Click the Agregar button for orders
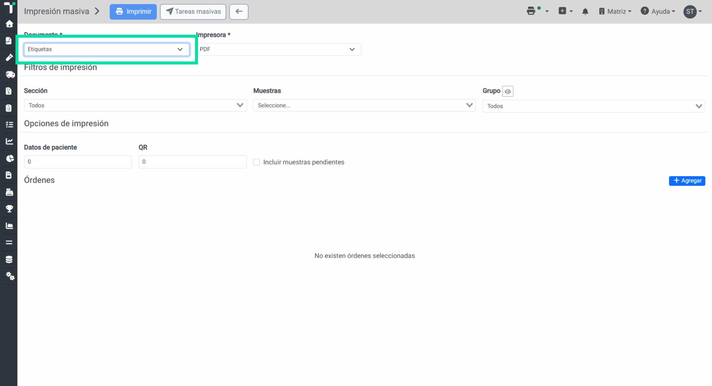Screen dimensions: 712x386 (x=687, y=181)
